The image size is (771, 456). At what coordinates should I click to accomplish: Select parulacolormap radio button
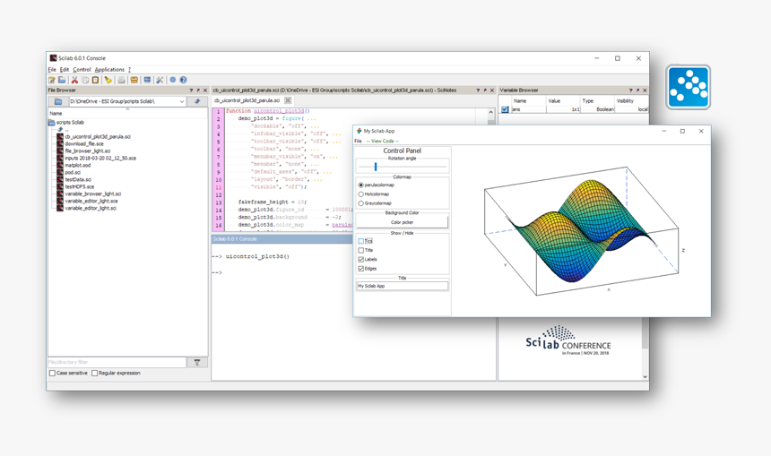point(361,185)
